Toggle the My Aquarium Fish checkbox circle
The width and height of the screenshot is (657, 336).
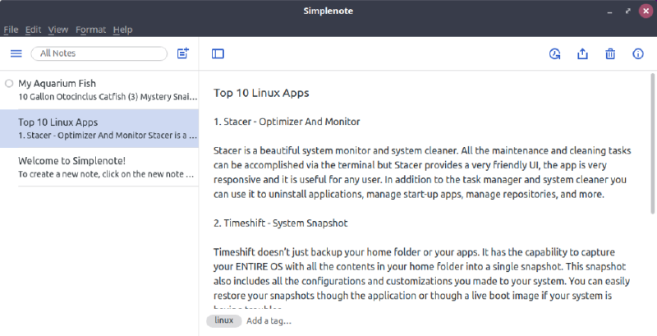point(9,83)
